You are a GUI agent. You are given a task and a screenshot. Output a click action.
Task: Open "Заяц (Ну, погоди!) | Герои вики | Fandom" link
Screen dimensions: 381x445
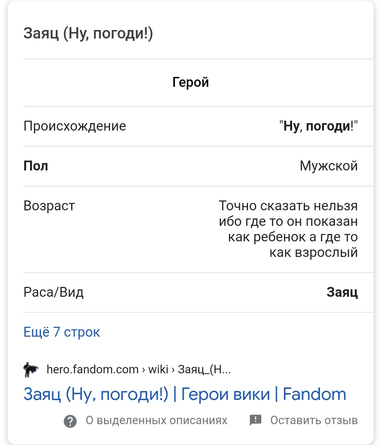point(185,394)
